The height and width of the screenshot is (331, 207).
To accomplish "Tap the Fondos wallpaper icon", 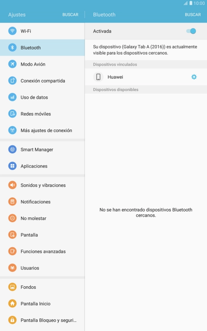I will pos(12,287).
